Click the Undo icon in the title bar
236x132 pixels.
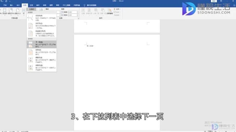click(2, 1)
